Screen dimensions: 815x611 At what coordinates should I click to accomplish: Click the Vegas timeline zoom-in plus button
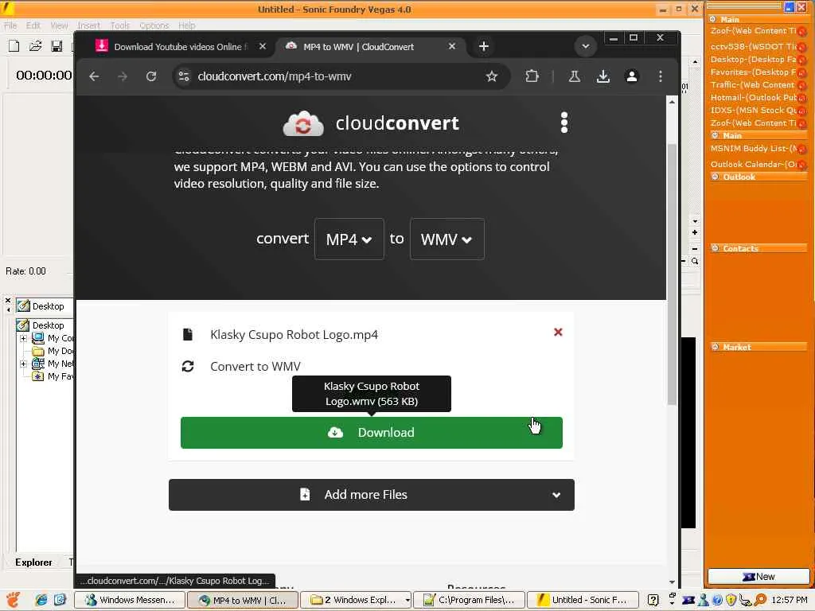click(695, 232)
